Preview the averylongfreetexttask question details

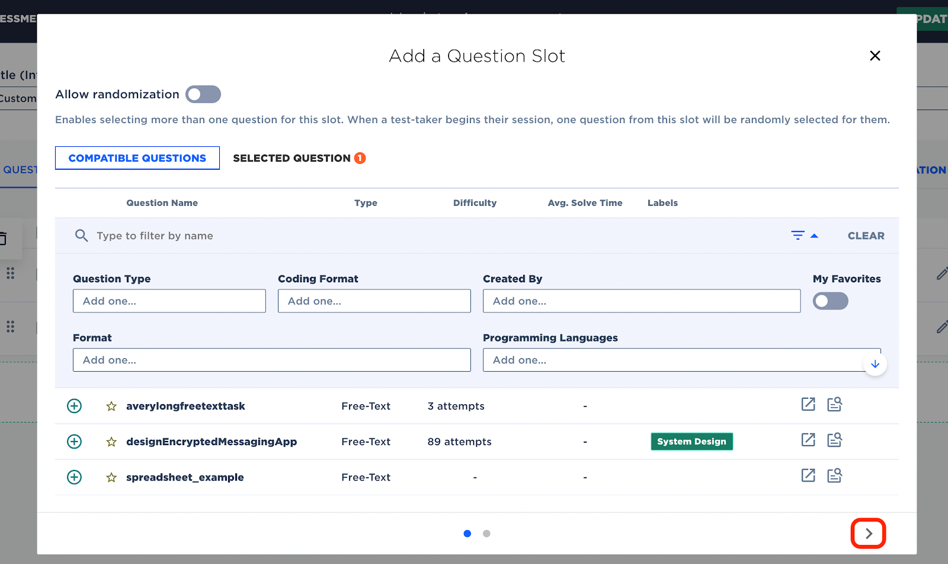click(835, 404)
